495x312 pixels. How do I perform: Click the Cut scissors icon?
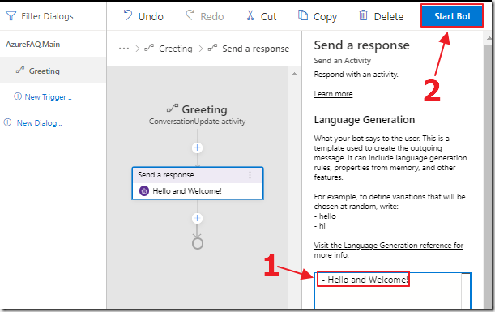coord(250,15)
